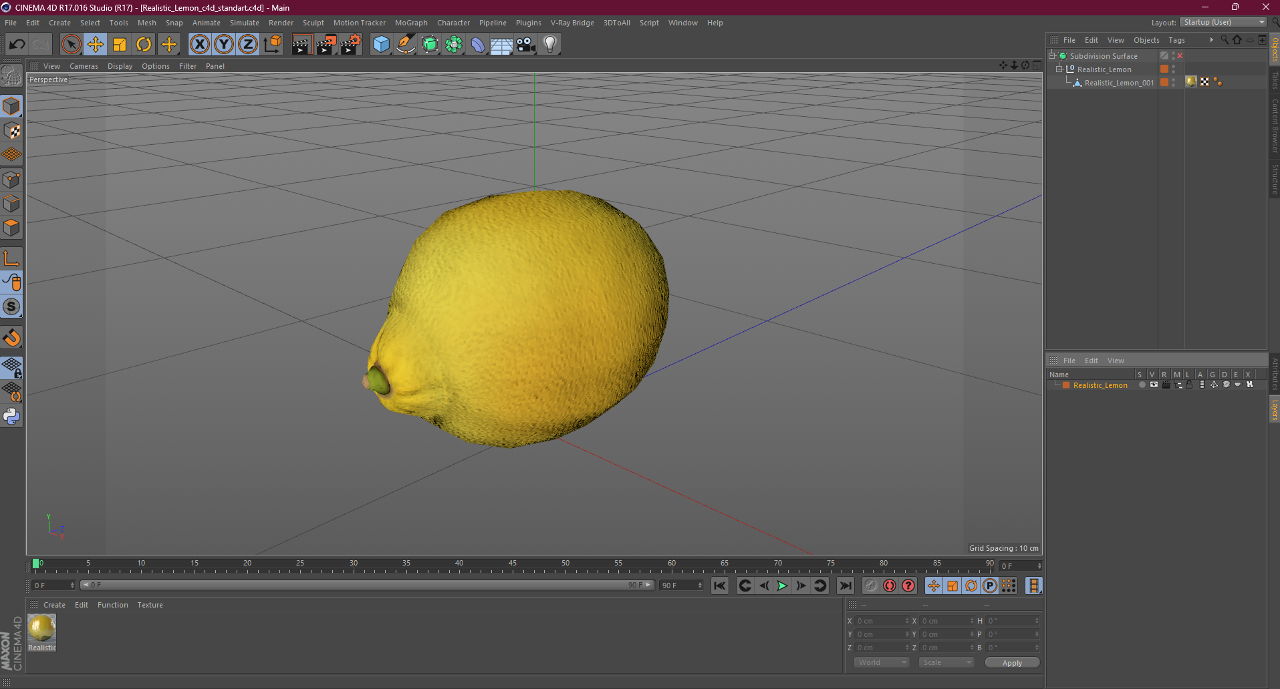Click the preview range slider bar
Screen dimensions: 1280x689
[366, 585]
